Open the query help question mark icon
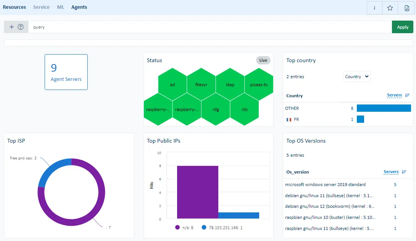The height and width of the screenshot is (241, 416). coord(21,27)
